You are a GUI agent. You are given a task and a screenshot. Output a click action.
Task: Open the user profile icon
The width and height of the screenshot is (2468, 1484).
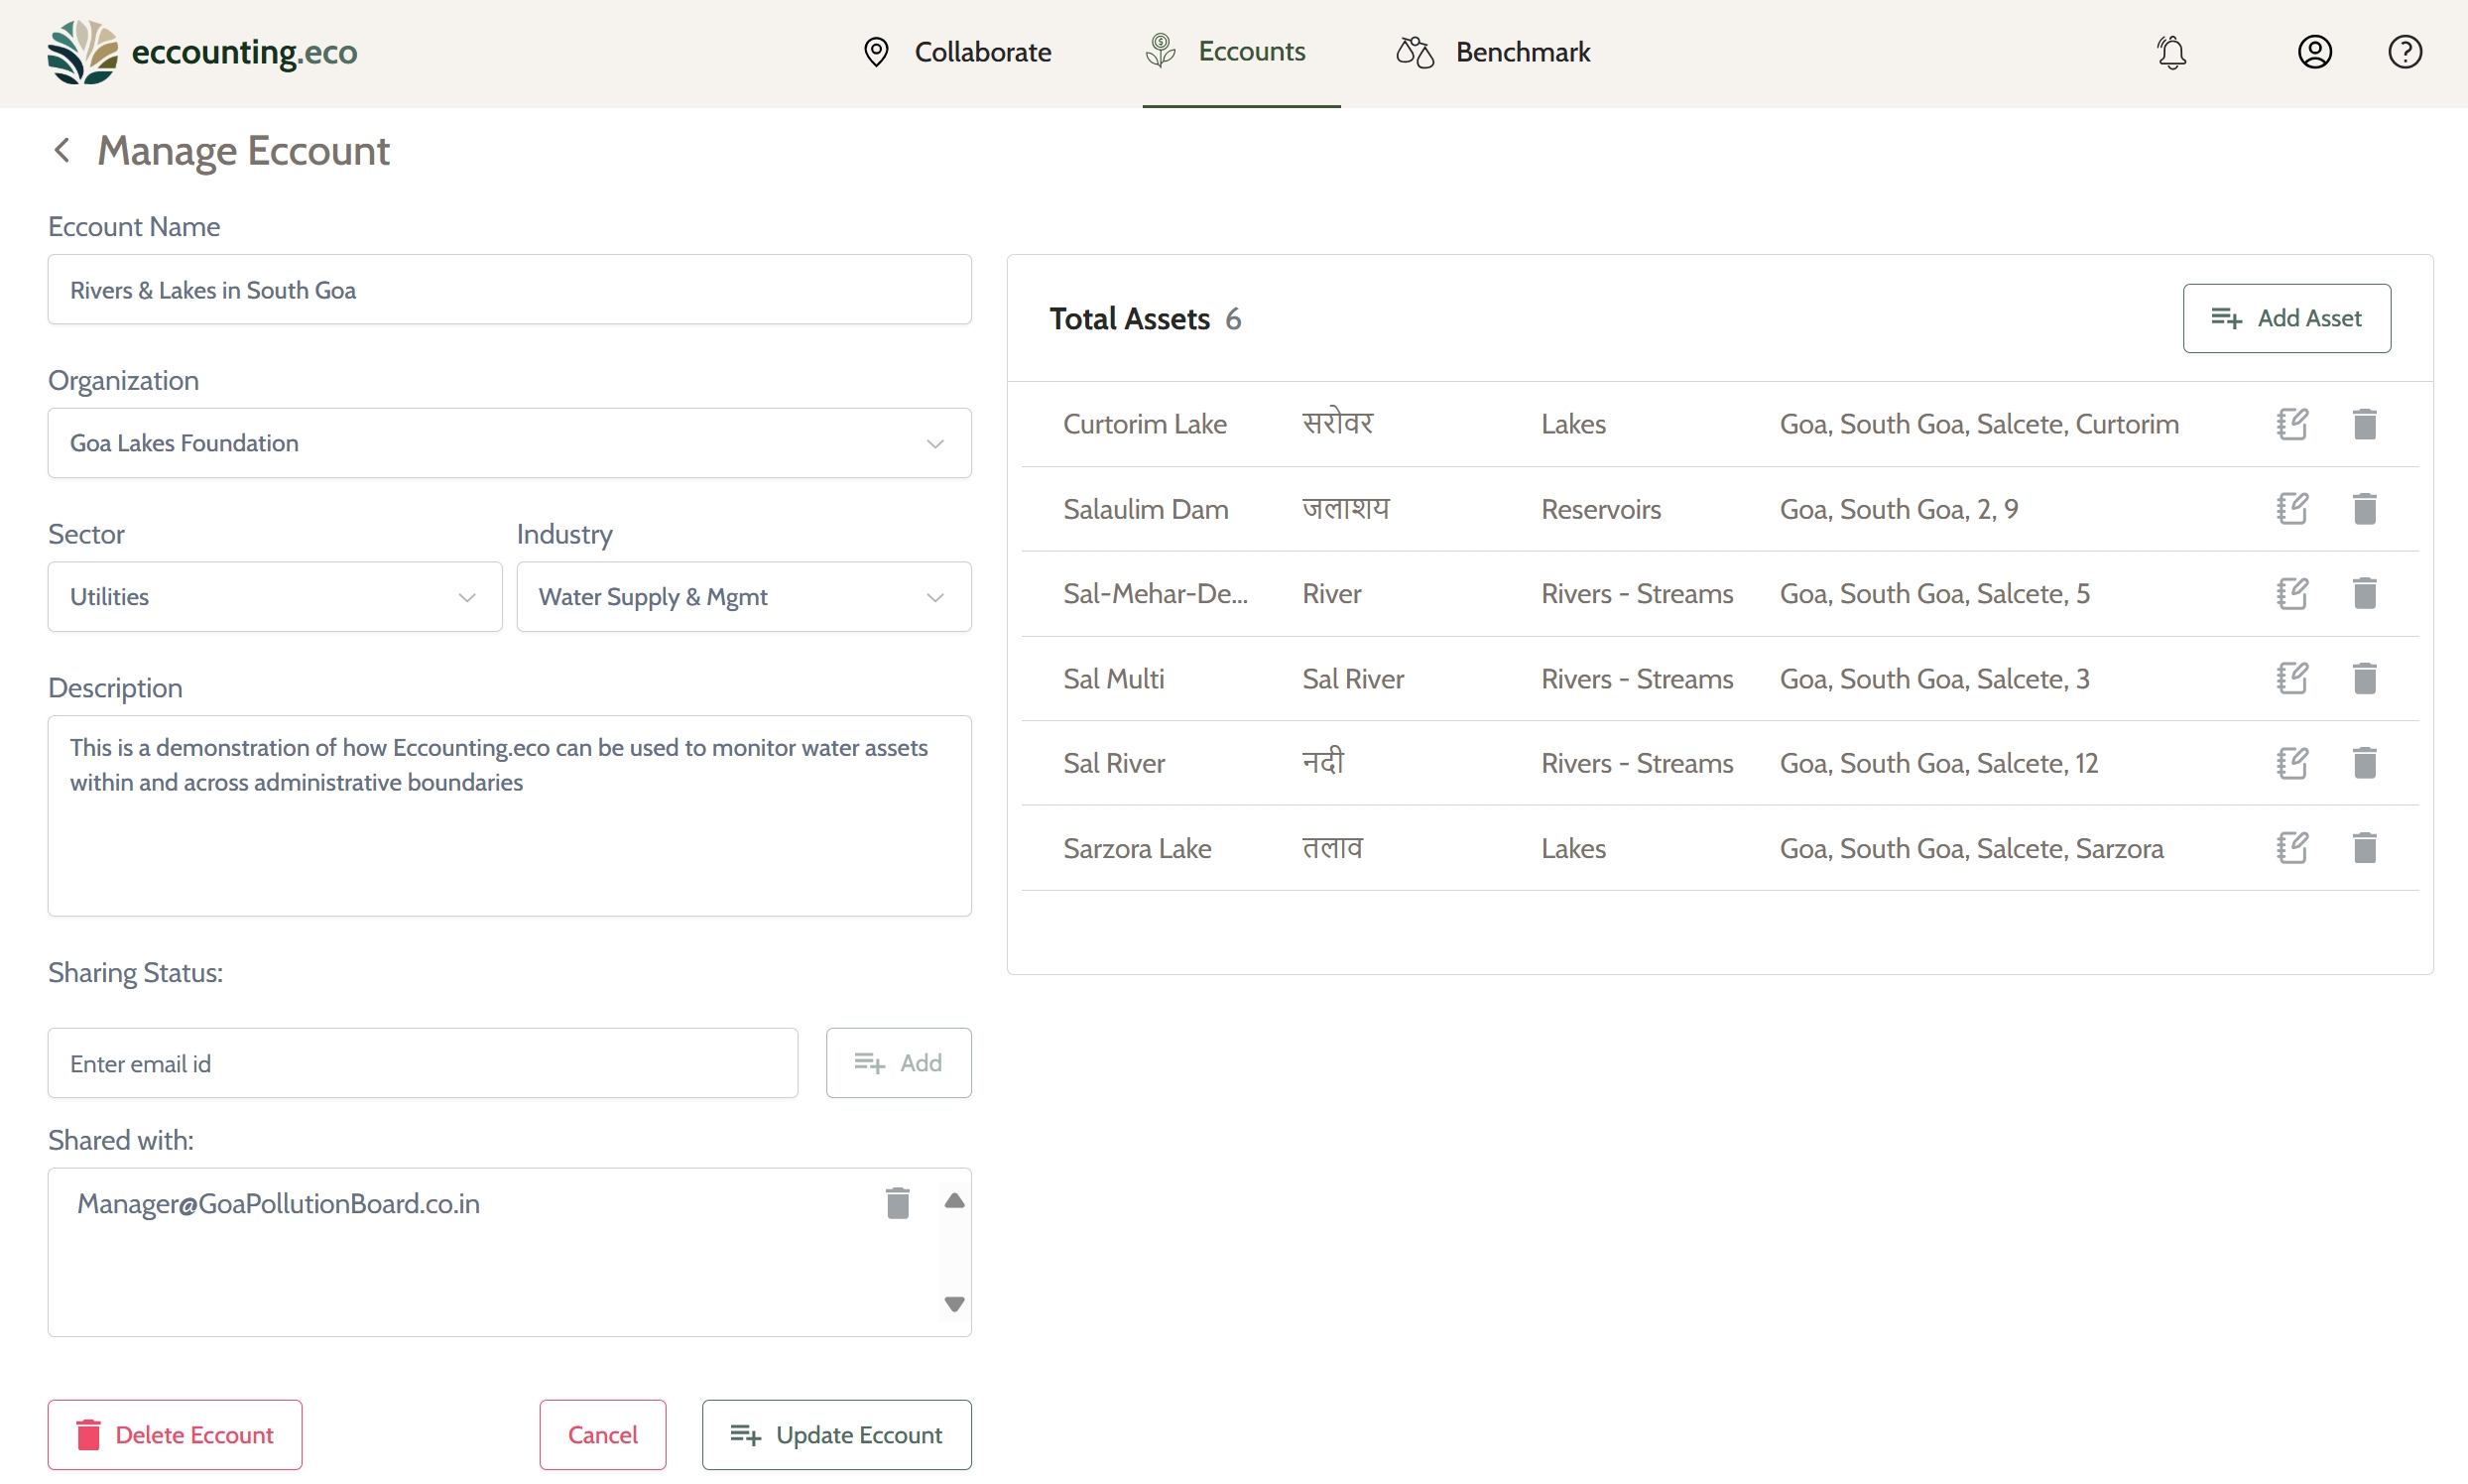[x=2314, y=52]
